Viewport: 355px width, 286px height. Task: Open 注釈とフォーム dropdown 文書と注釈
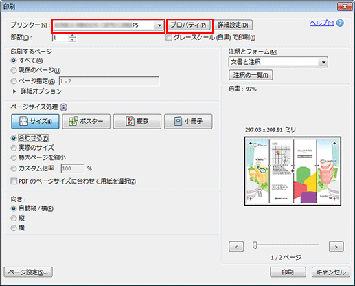[278, 62]
